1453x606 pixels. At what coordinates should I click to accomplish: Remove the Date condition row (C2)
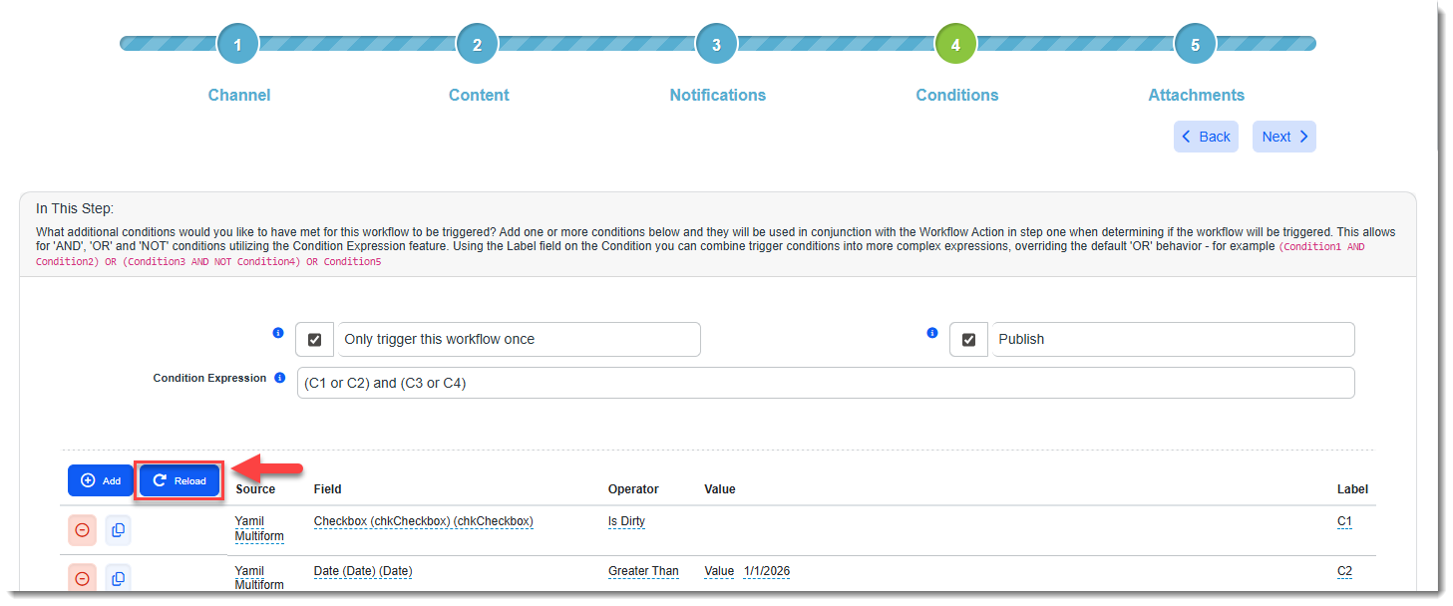tap(83, 578)
